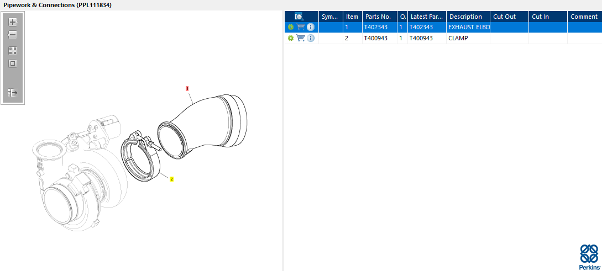The height and width of the screenshot is (271, 602).
Task: Click yellow callout 2 on the diagram
Action: (x=171, y=179)
